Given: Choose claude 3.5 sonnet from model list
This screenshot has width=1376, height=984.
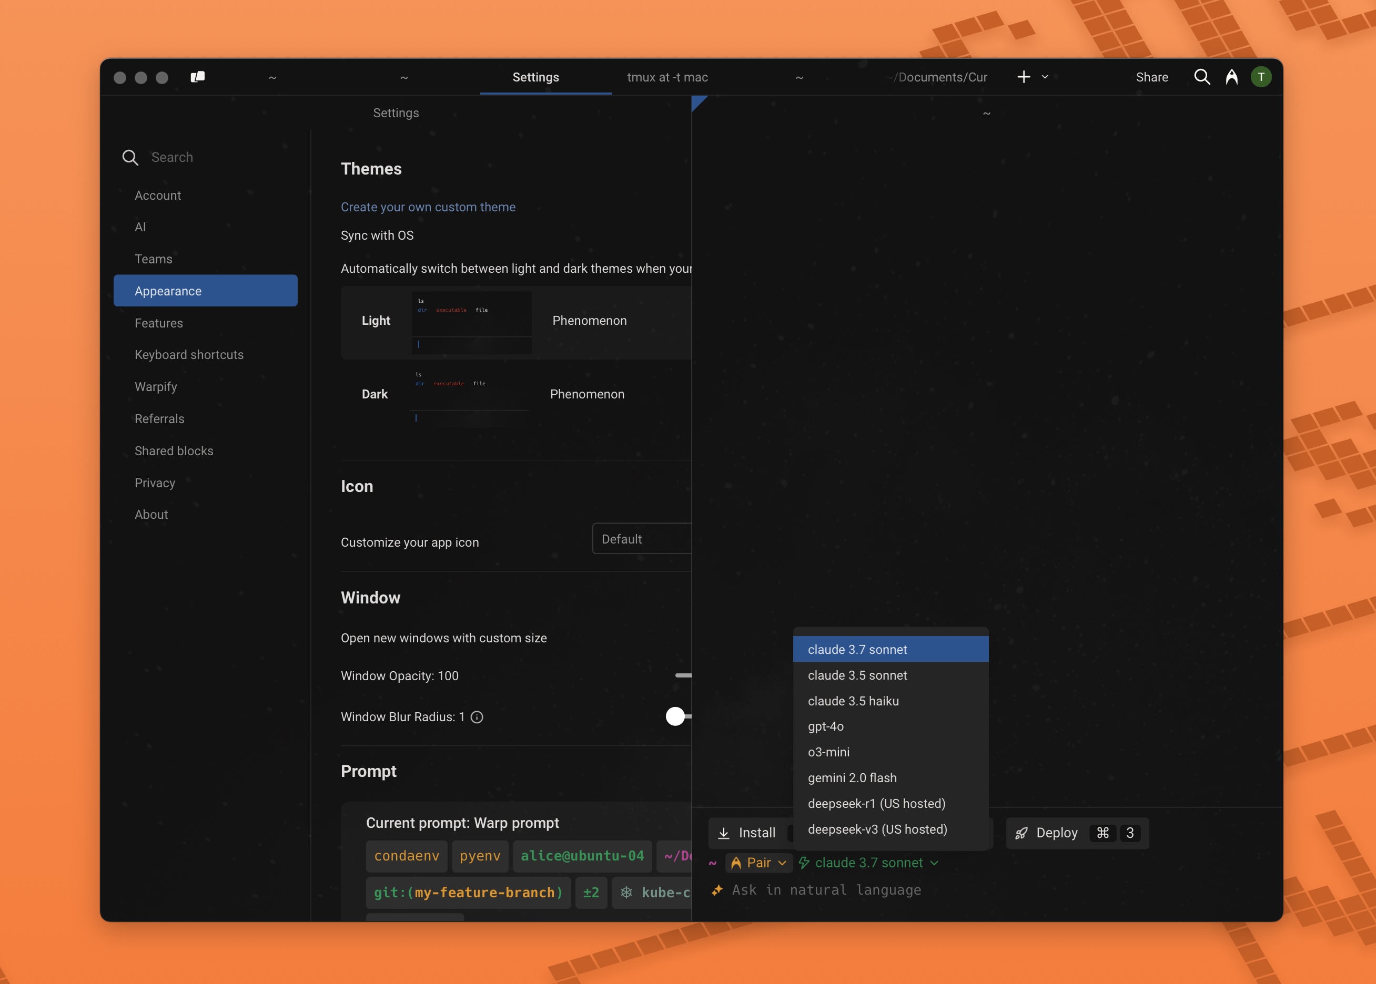Looking at the screenshot, I should point(891,675).
